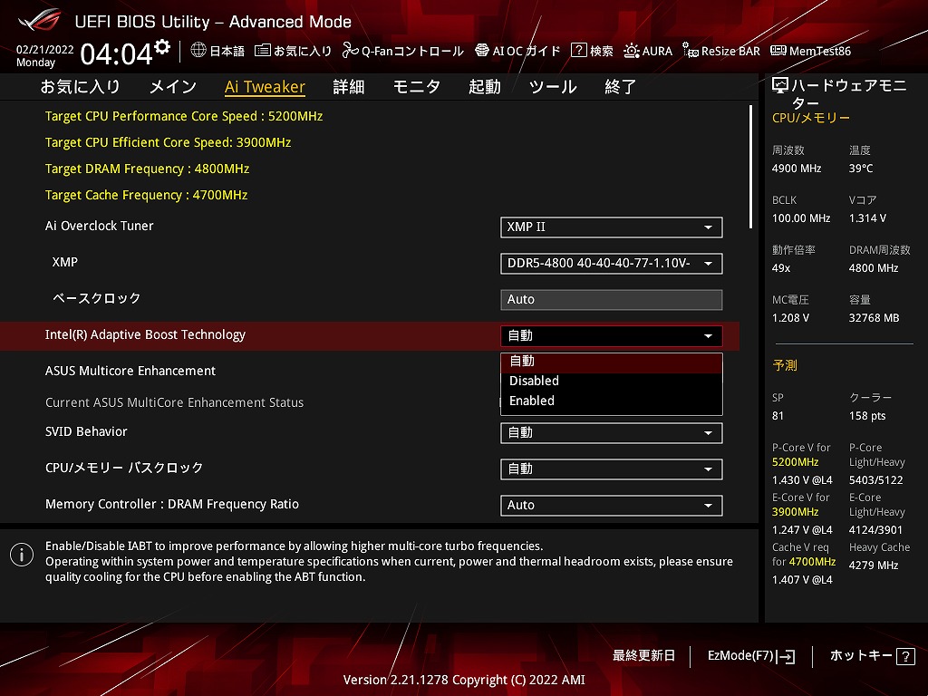This screenshot has width=928, height=696.
Task: Click the ベースクロック Auto field
Action: pyautogui.click(x=612, y=299)
